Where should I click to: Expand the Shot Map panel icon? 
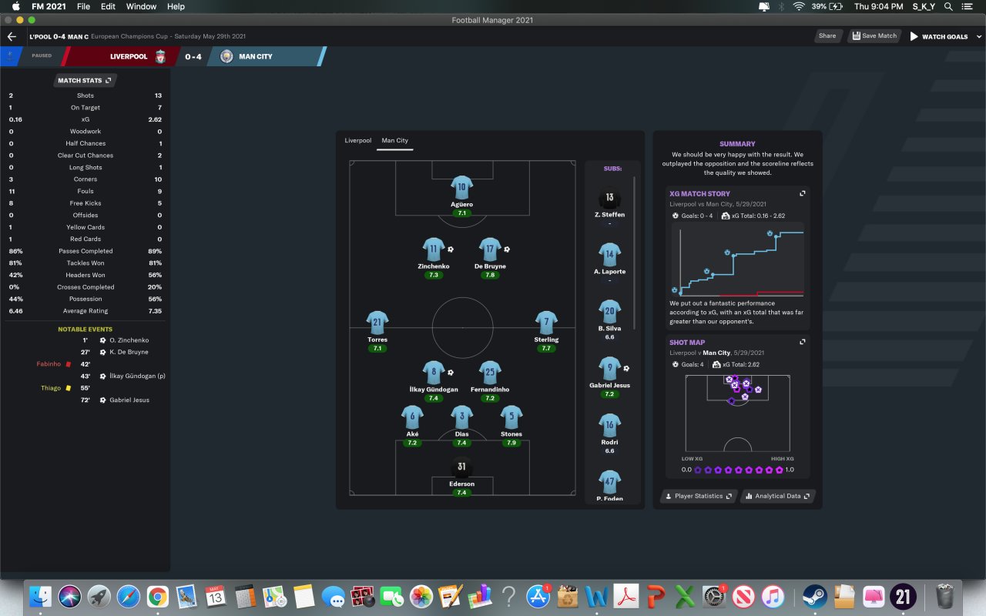(x=803, y=342)
